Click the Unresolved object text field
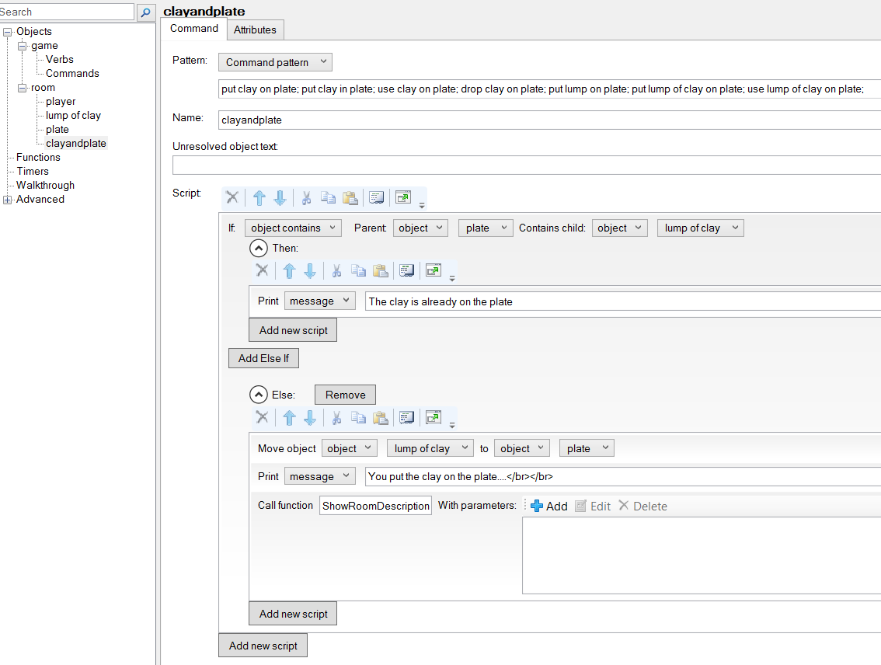The height and width of the screenshot is (665, 881). coord(527,165)
